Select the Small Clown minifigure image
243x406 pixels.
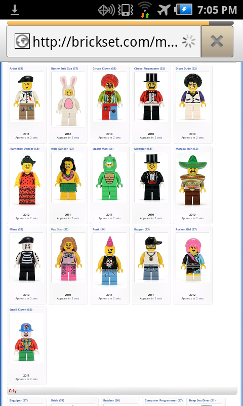point(27,338)
